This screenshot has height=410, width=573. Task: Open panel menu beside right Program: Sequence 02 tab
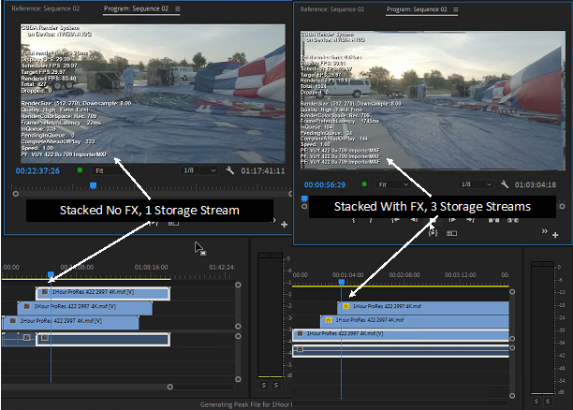tap(456, 9)
